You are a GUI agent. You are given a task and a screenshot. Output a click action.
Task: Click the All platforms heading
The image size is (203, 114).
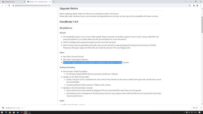66,28
